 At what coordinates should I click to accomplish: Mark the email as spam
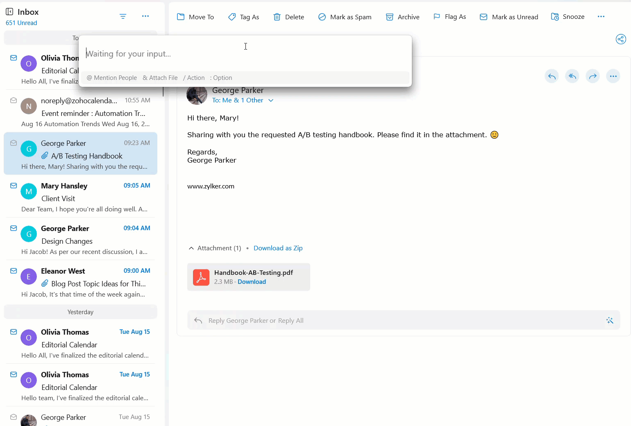point(345,17)
